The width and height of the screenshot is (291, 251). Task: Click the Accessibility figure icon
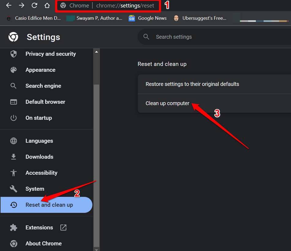[13, 173]
